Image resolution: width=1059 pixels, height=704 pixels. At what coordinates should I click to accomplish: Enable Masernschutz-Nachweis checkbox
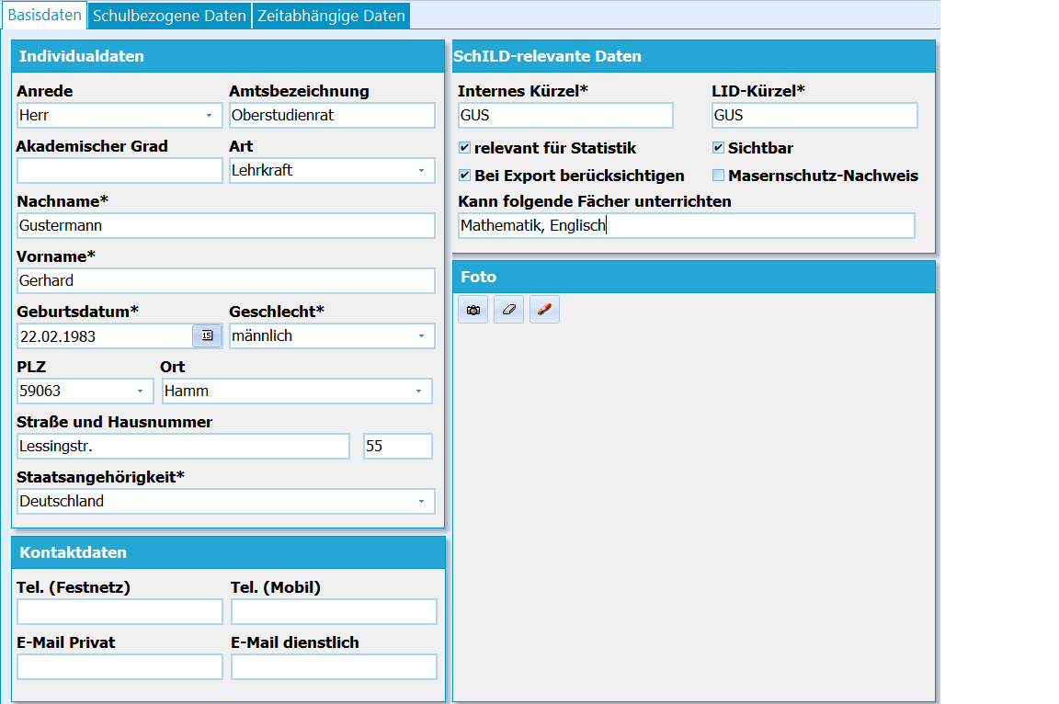click(x=719, y=176)
